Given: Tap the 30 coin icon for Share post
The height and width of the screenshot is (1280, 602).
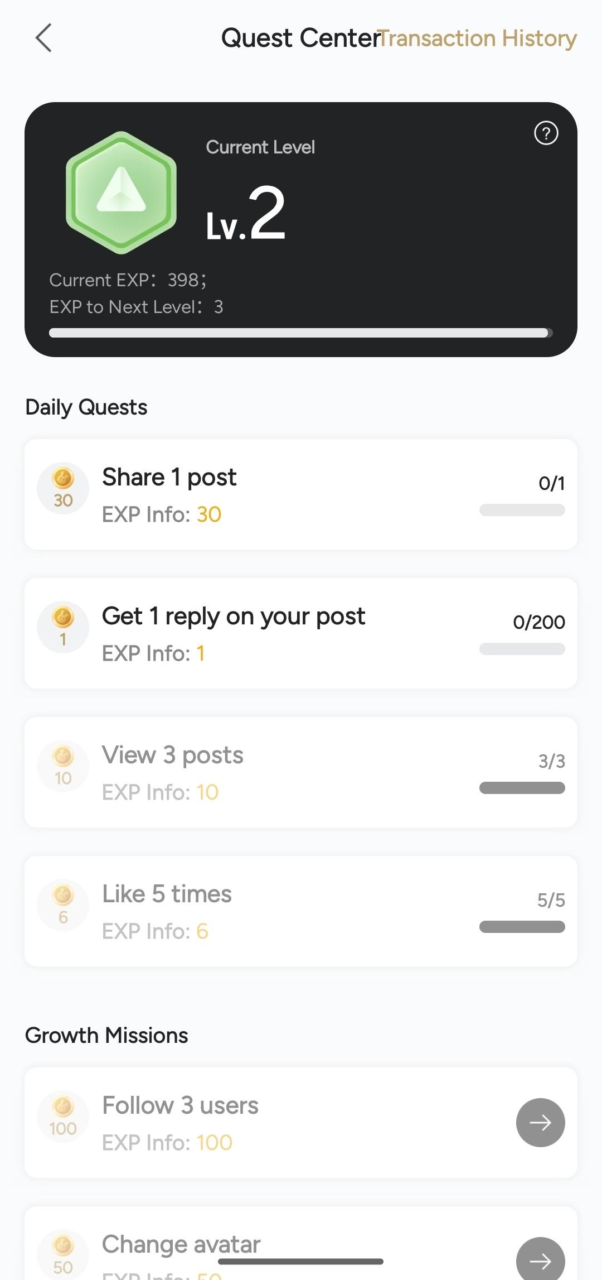Looking at the screenshot, I should coord(63,488).
